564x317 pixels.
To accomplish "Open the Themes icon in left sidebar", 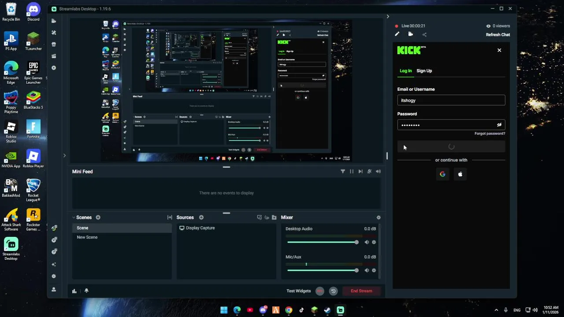I will (54, 33).
